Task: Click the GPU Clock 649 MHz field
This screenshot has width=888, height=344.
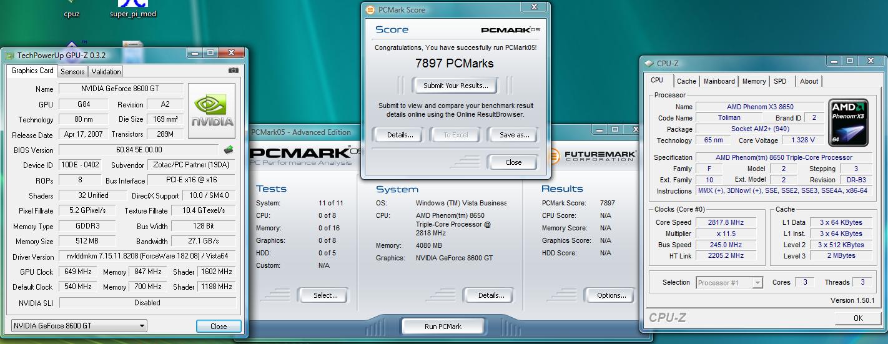Action: 77,272
